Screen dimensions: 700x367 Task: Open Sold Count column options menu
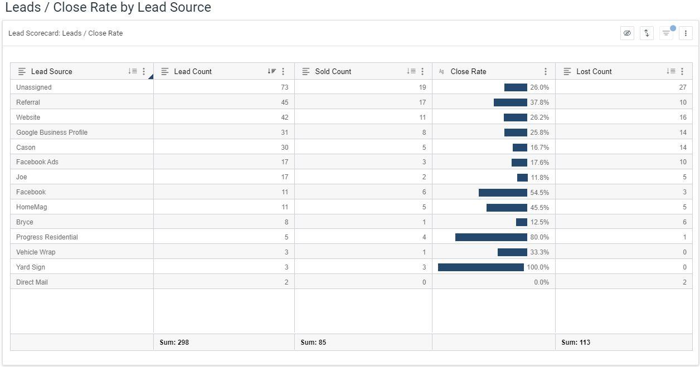coord(422,71)
